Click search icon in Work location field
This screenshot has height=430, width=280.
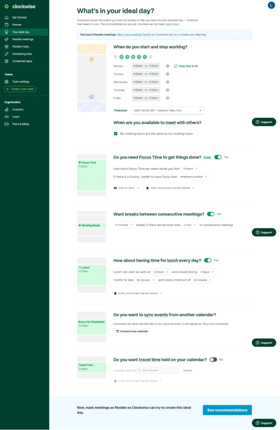click(x=139, y=370)
